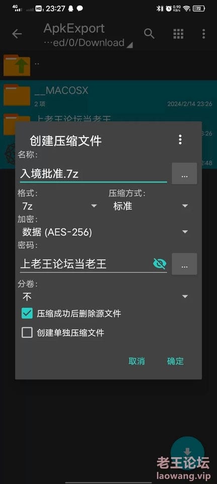Confirm with the 确定 button
The image size is (217, 484).
click(175, 361)
